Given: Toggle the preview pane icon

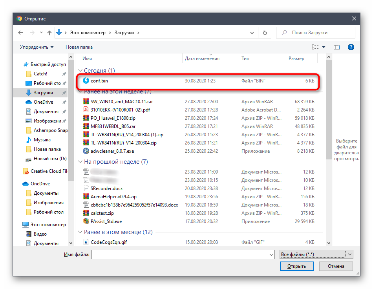Looking at the screenshot, I should (x=337, y=47).
